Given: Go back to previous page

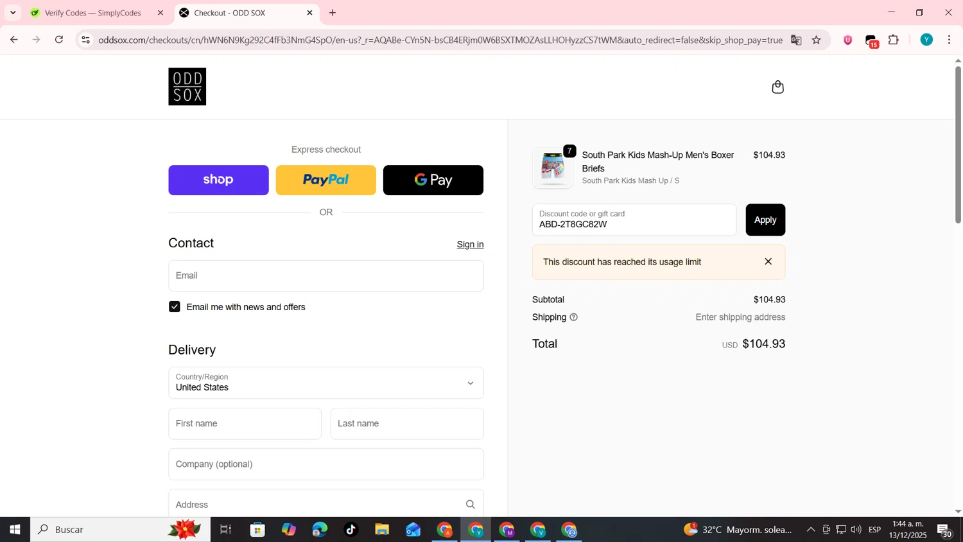Looking at the screenshot, I should 13,40.
